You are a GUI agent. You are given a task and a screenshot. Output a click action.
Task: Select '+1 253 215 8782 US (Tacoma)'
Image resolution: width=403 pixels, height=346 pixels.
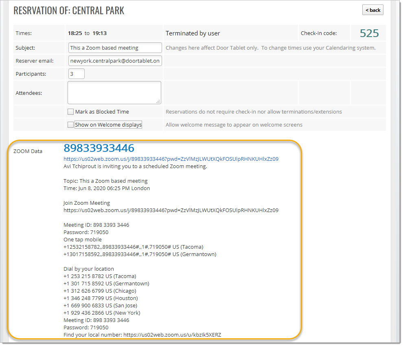pos(100,276)
